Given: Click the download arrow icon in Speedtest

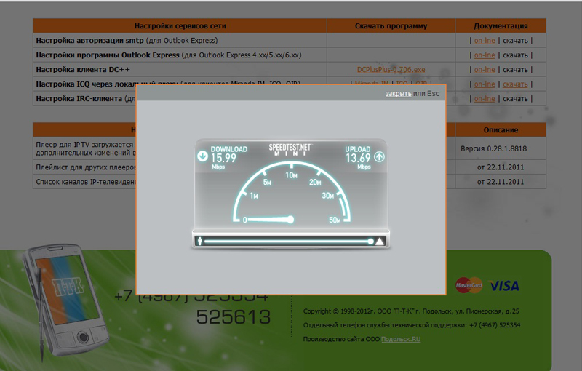Looking at the screenshot, I should (202, 156).
